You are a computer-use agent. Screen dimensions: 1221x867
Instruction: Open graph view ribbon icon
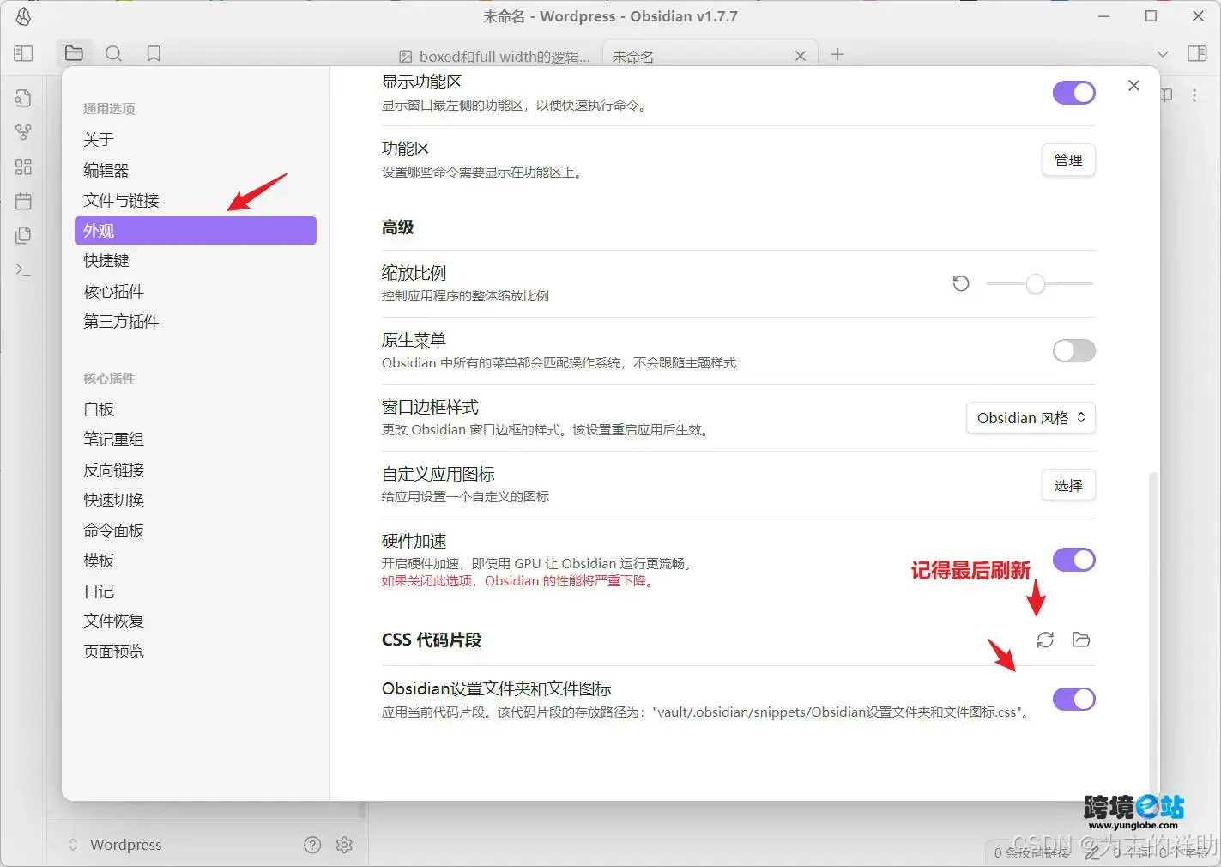[23, 132]
